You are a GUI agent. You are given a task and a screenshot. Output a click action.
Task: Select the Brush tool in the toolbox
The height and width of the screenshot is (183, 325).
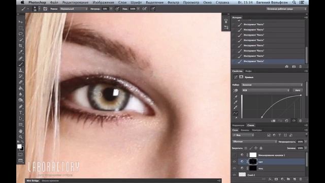[x=20, y=65]
